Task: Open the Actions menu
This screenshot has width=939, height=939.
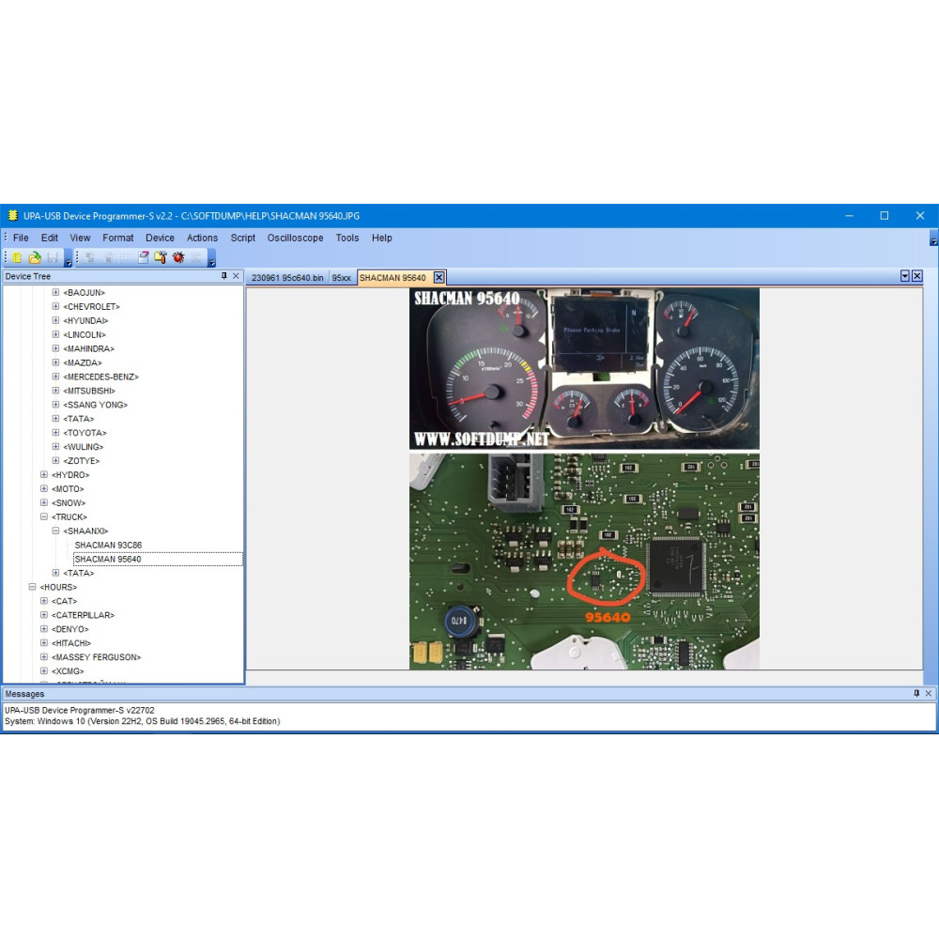Action: point(203,238)
